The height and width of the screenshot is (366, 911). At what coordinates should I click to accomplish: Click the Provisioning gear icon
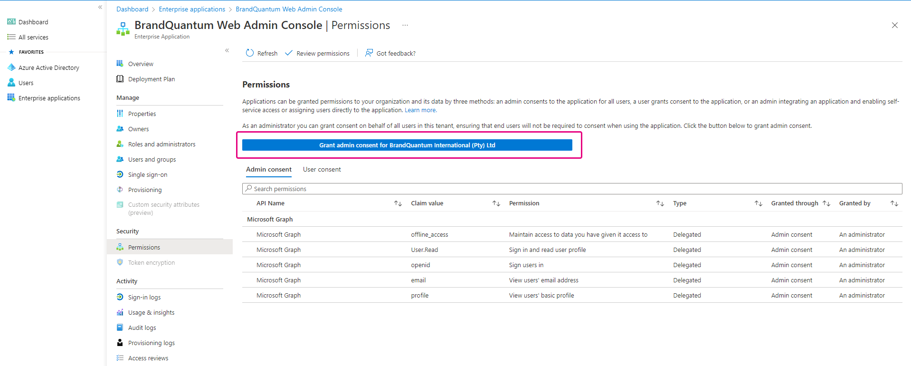(120, 190)
